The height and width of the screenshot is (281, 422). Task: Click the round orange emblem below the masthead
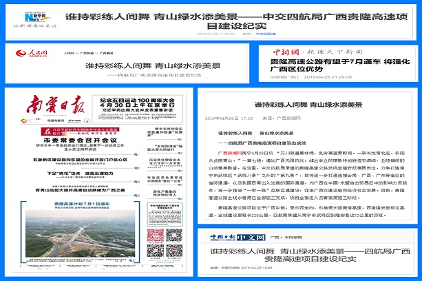coord(23,121)
